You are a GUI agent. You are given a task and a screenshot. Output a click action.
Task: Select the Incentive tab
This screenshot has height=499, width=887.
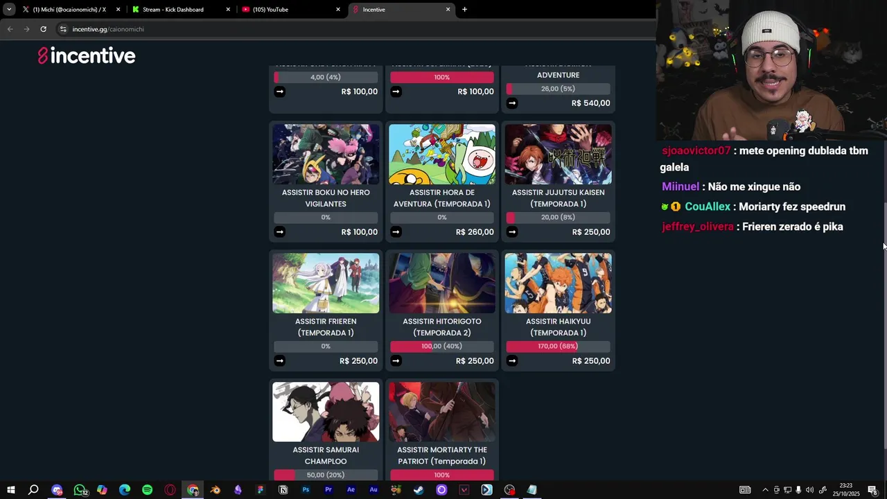tap(401, 10)
